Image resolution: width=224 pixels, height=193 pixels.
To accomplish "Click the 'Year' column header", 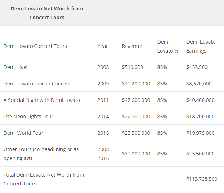I will (103, 46).
